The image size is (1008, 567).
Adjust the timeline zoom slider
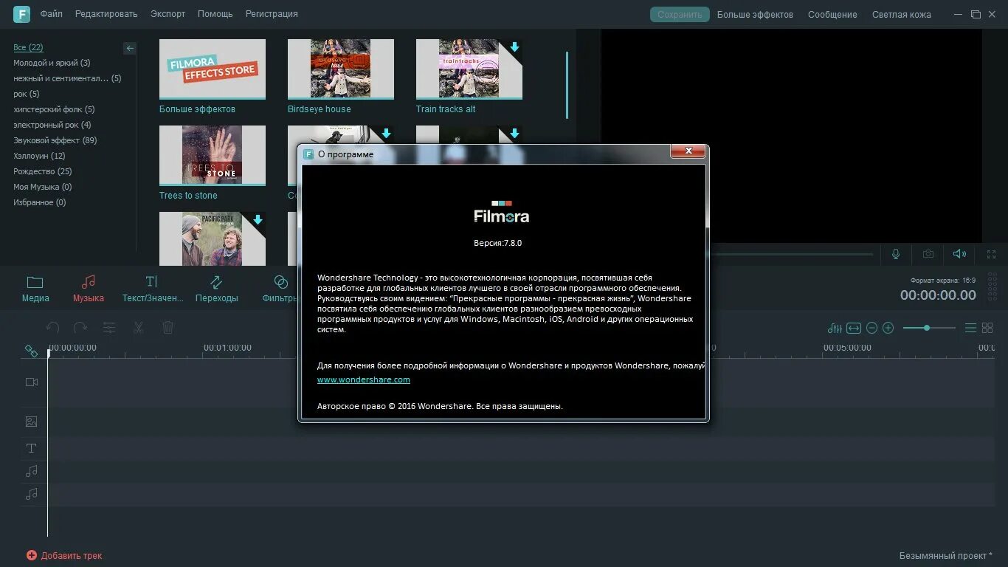928,328
